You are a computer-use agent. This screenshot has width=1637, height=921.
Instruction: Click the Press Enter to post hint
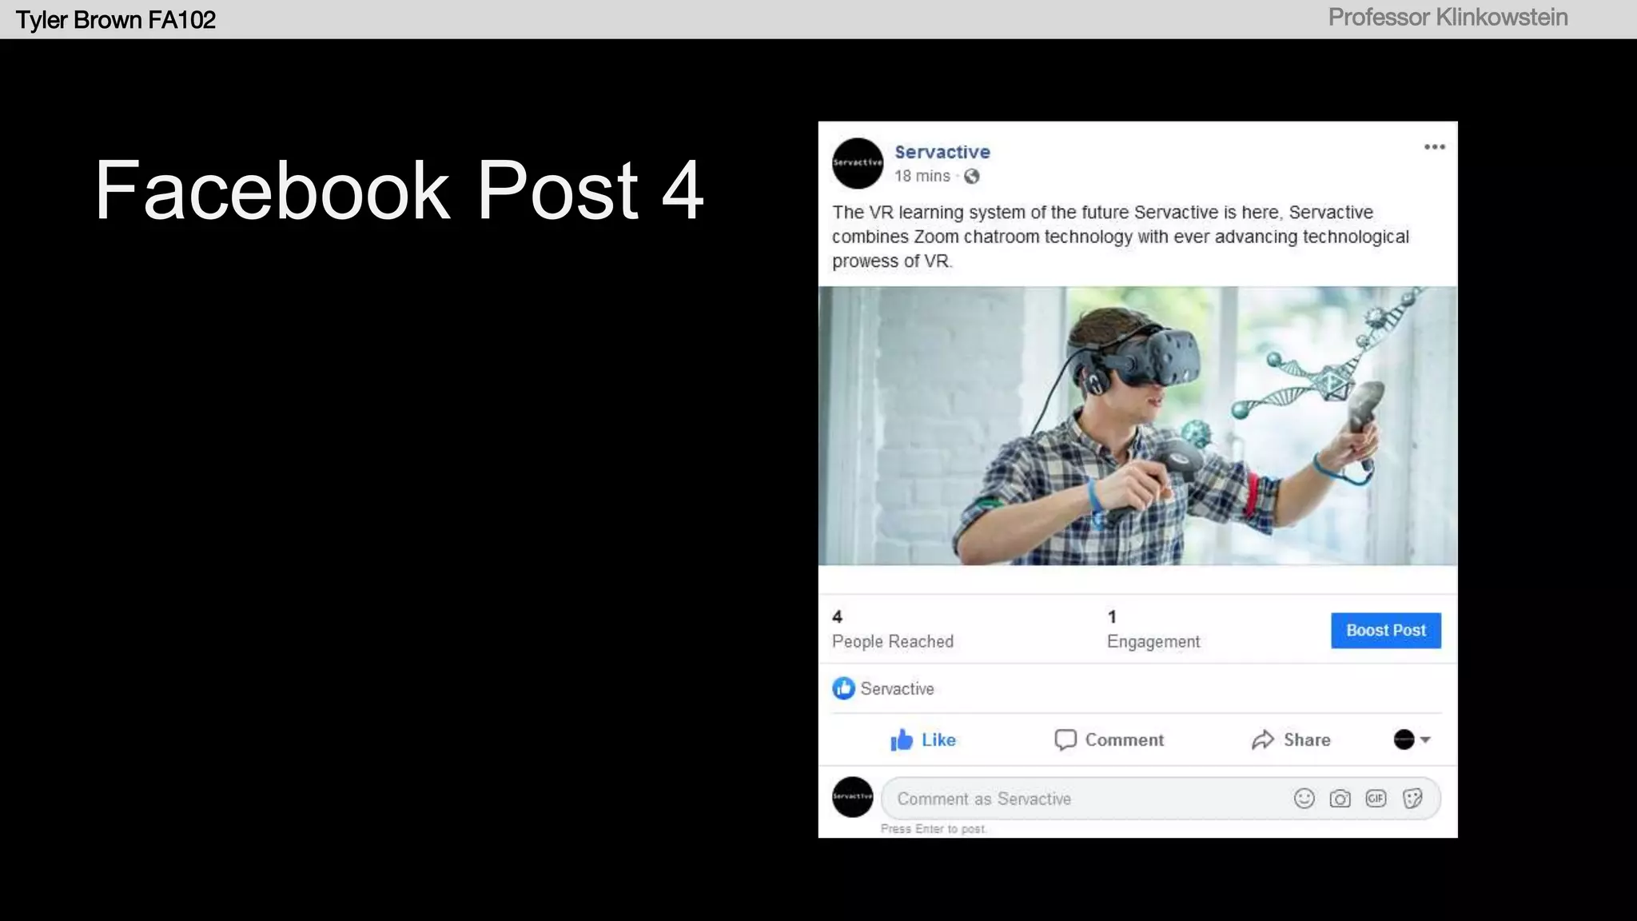934,829
